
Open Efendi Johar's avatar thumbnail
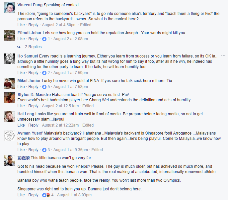pos(10,36)
